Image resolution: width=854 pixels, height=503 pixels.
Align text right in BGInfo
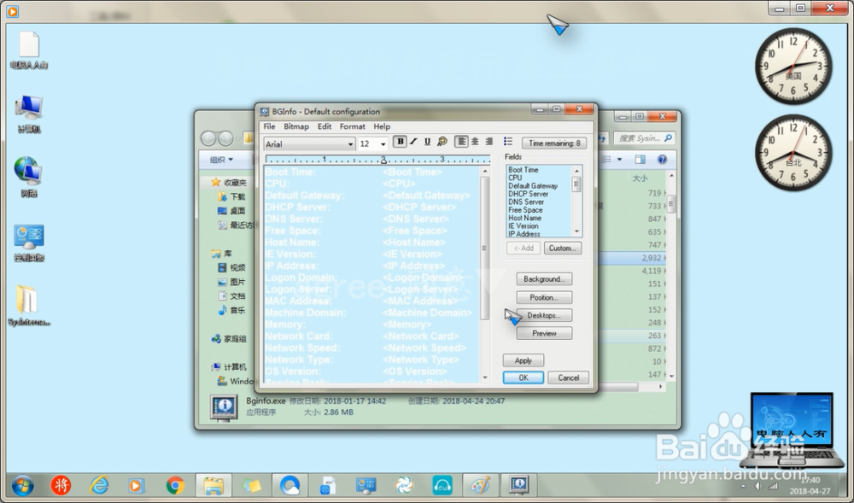coord(489,142)
